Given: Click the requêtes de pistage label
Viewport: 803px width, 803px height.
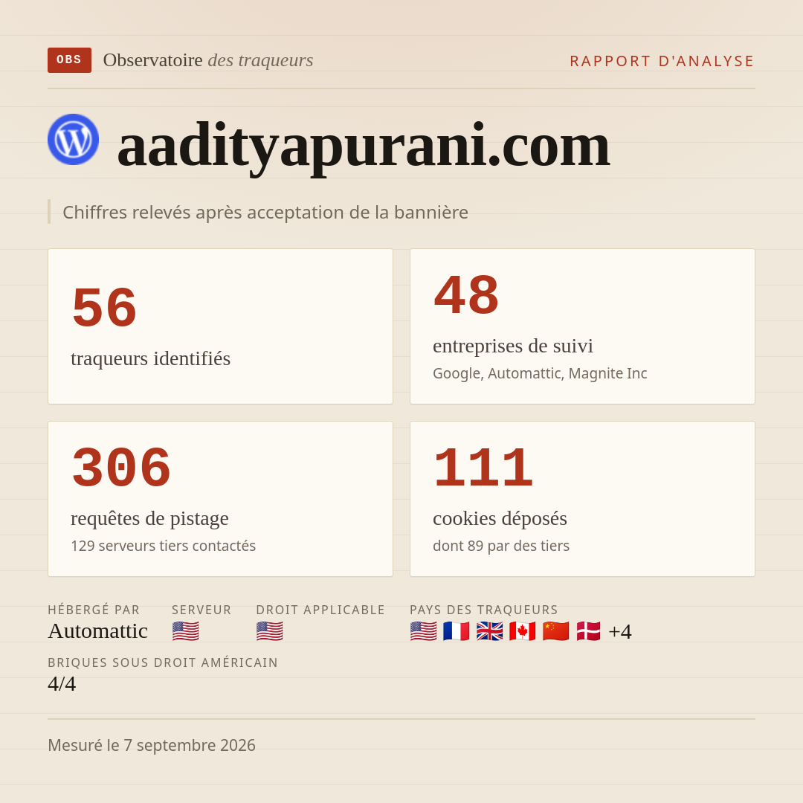Looking at the screenshot, I should 149,519.
